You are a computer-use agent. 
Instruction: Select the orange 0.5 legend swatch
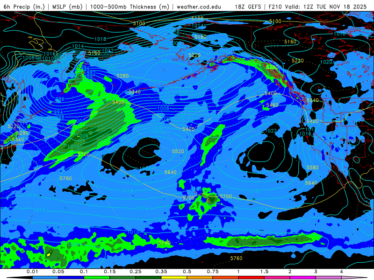point(200,278)
